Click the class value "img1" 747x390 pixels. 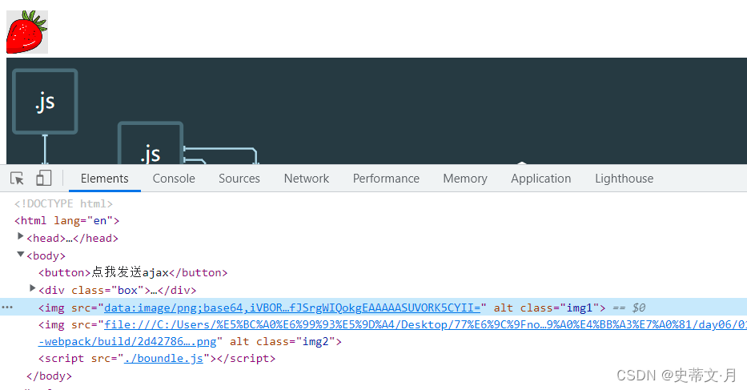pyautogui.click(x=580, y=308)
